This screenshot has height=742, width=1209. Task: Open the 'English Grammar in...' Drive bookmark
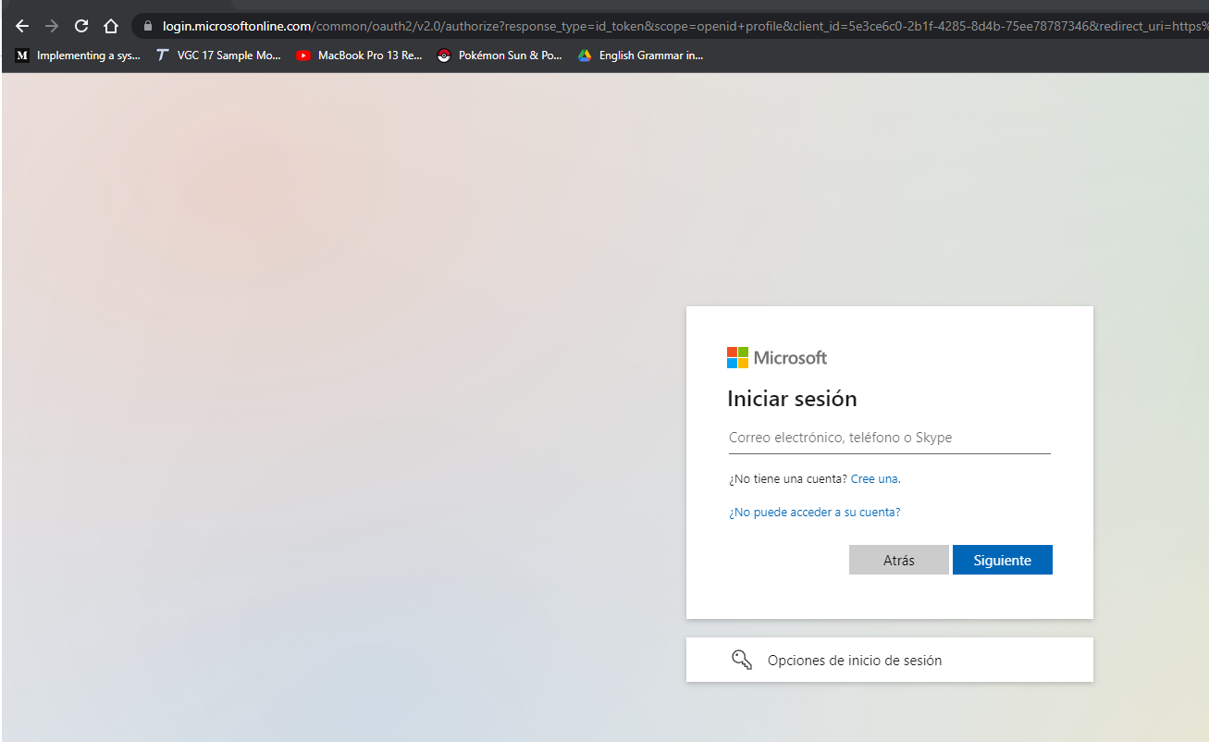coord(640,56)
